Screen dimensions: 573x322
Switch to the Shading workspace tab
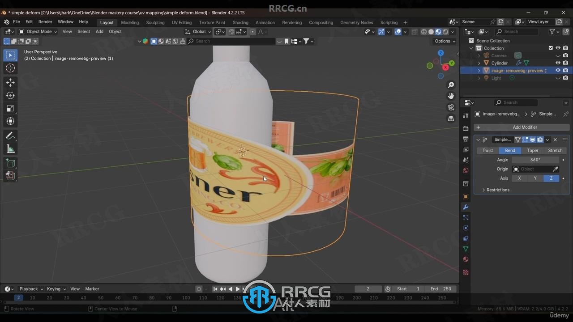(x=240, y=22)
